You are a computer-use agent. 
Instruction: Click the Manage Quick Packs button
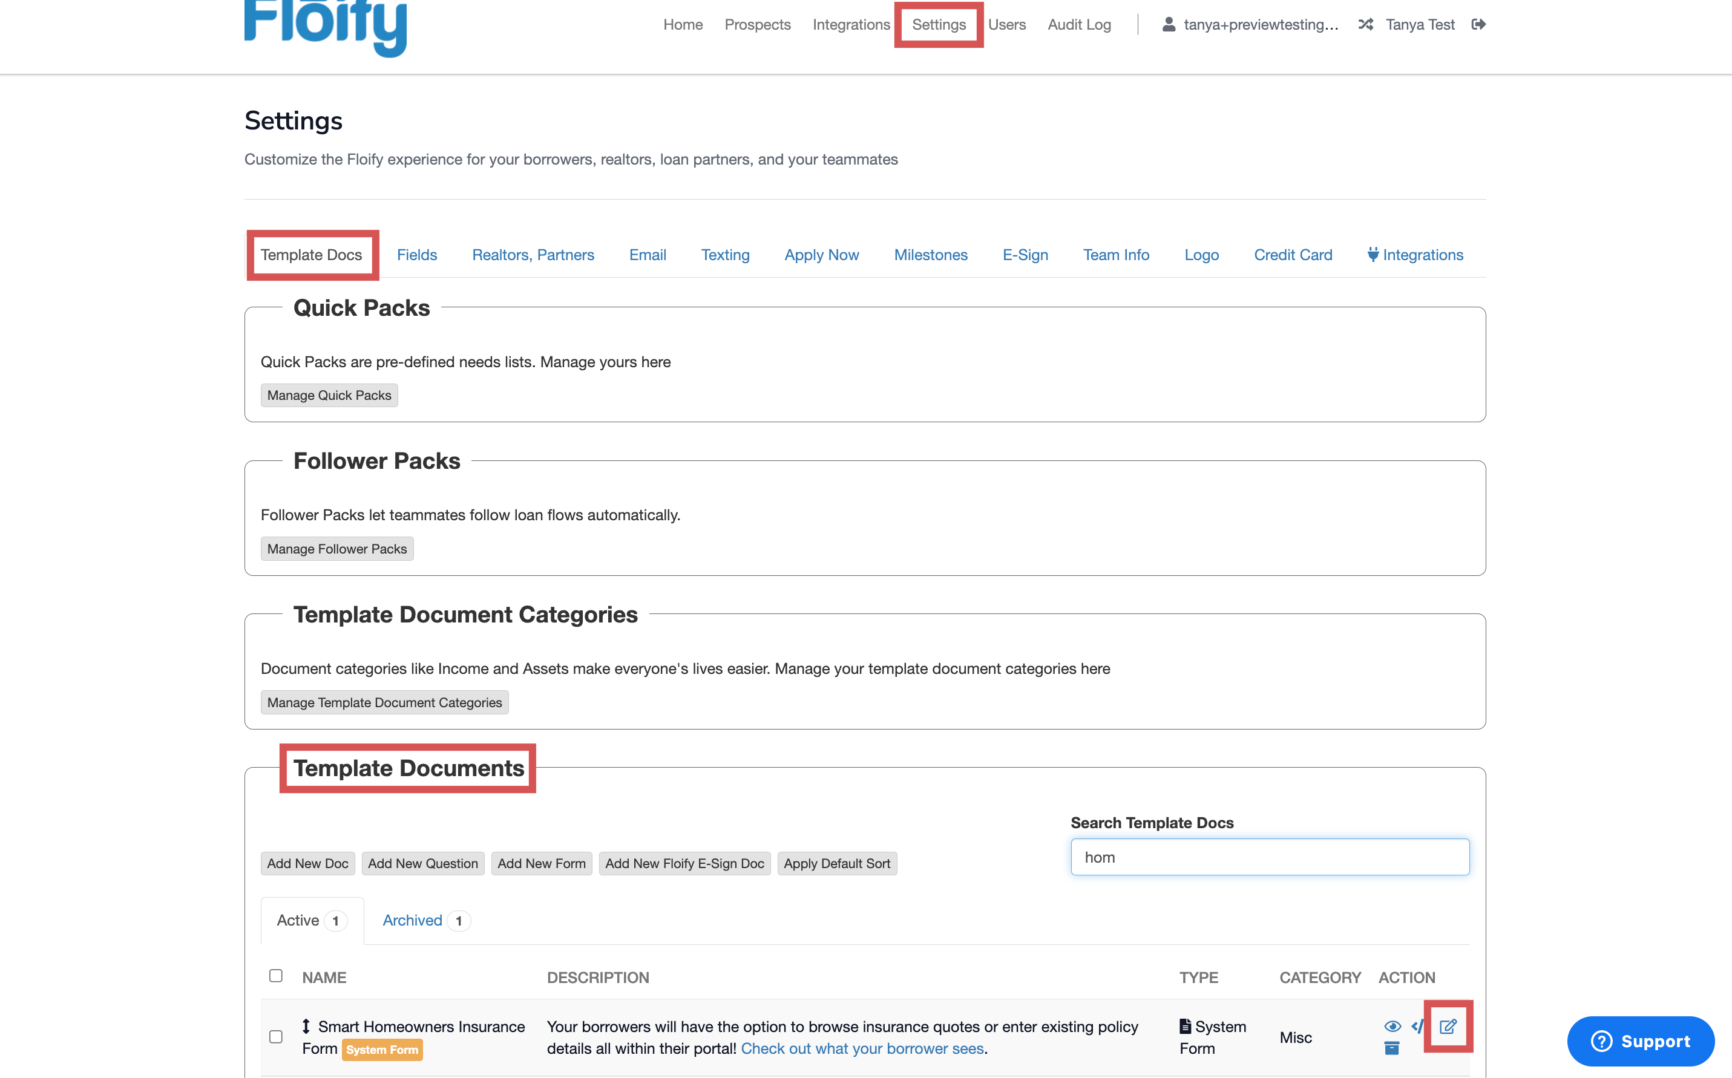329,395
